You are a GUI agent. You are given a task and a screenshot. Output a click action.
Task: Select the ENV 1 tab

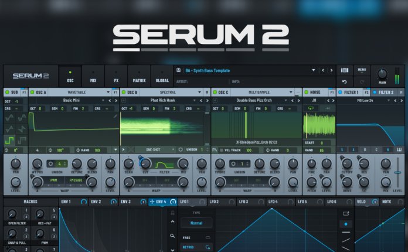click(74, 202)
